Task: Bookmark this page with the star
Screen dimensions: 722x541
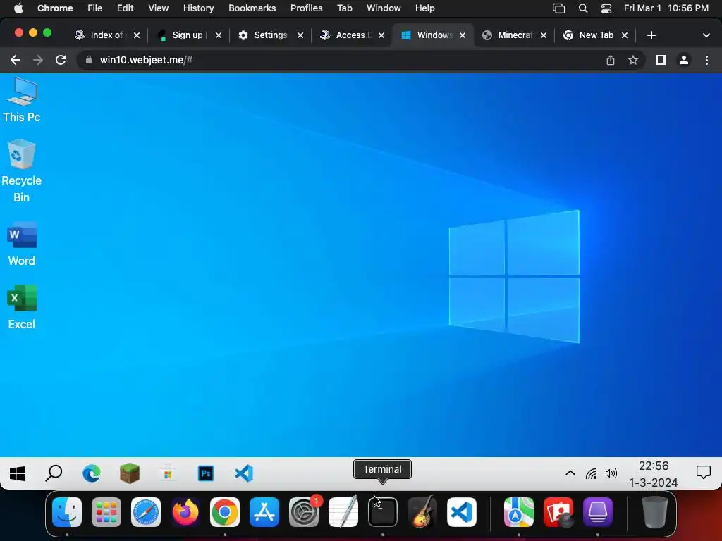Action: [x=633, y=60]
